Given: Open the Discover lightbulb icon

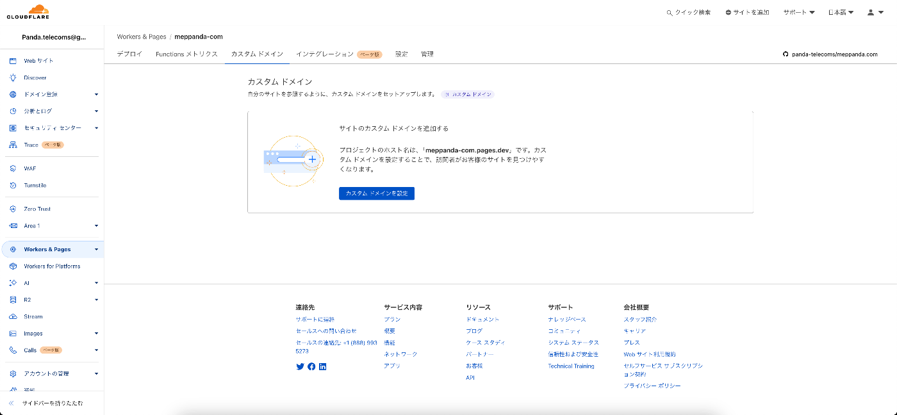Looking at the screenshot, I should coord(13,77).
